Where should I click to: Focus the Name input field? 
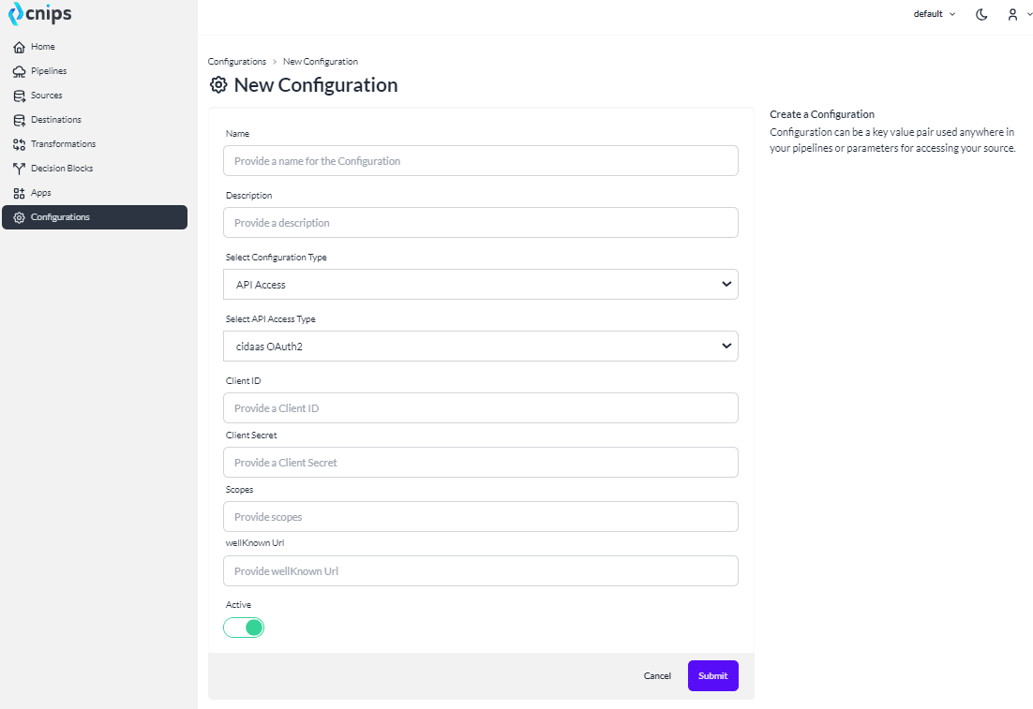pyautogui.click(x=480, y=161)
